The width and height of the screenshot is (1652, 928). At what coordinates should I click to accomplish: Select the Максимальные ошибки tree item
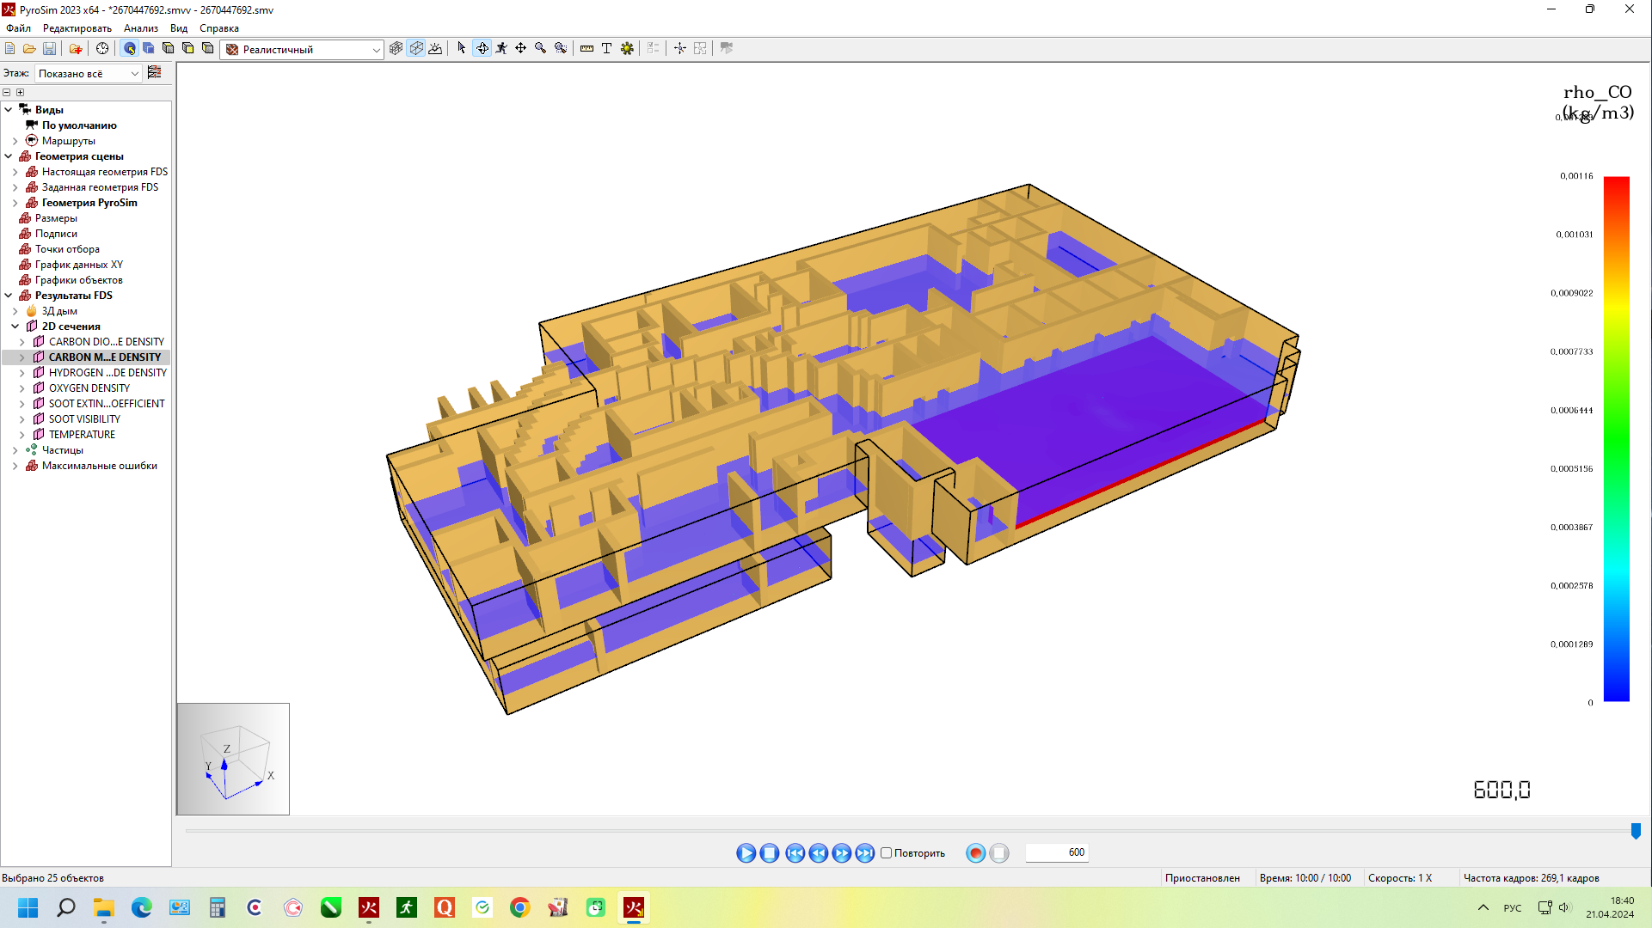[x=100, y=466]
